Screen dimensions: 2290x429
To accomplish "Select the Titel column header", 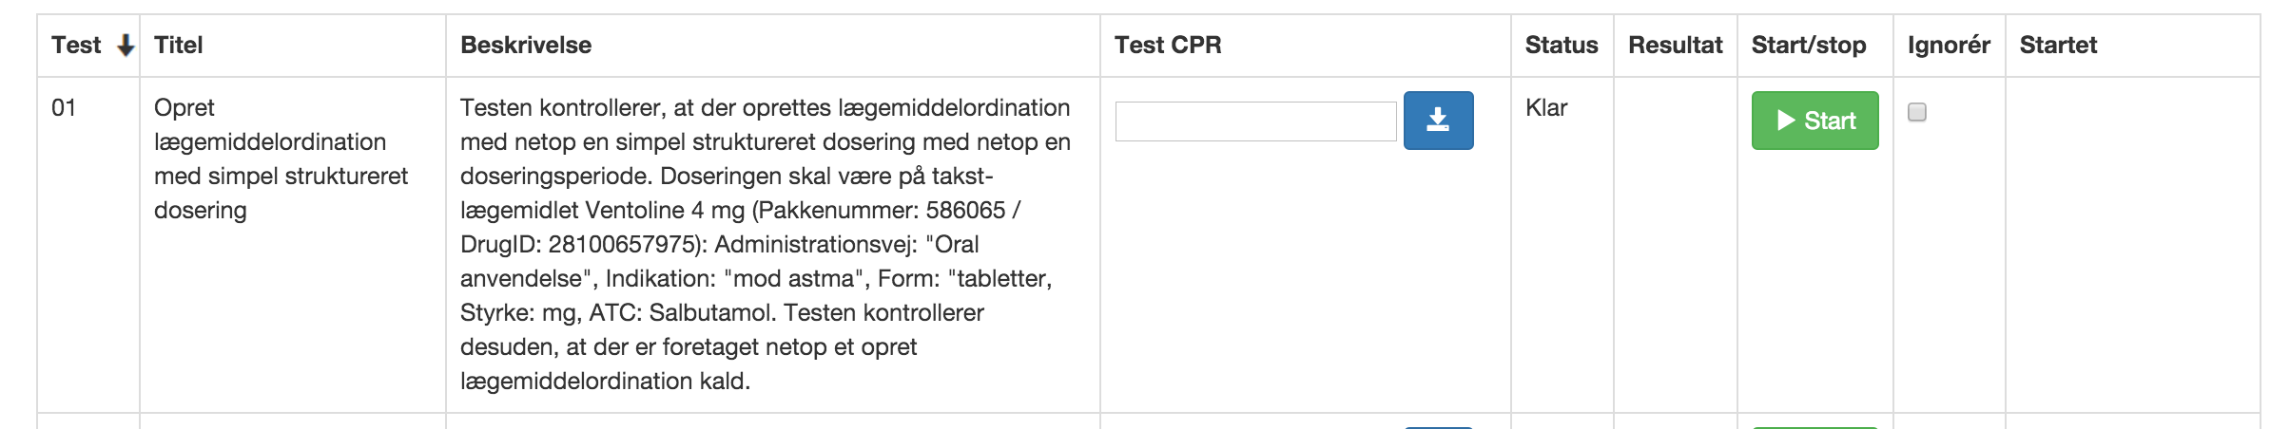I will click(x=179, y=46).
